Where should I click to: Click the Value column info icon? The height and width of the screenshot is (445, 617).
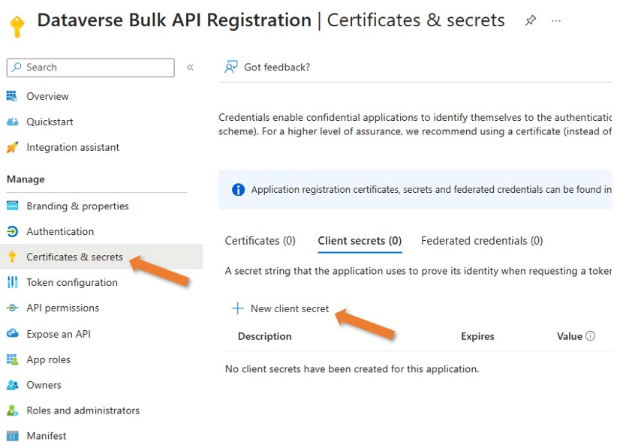590,336
